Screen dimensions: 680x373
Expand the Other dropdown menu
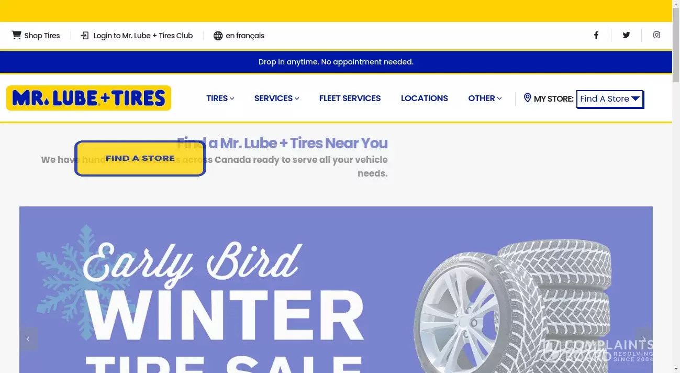[485, 98]
